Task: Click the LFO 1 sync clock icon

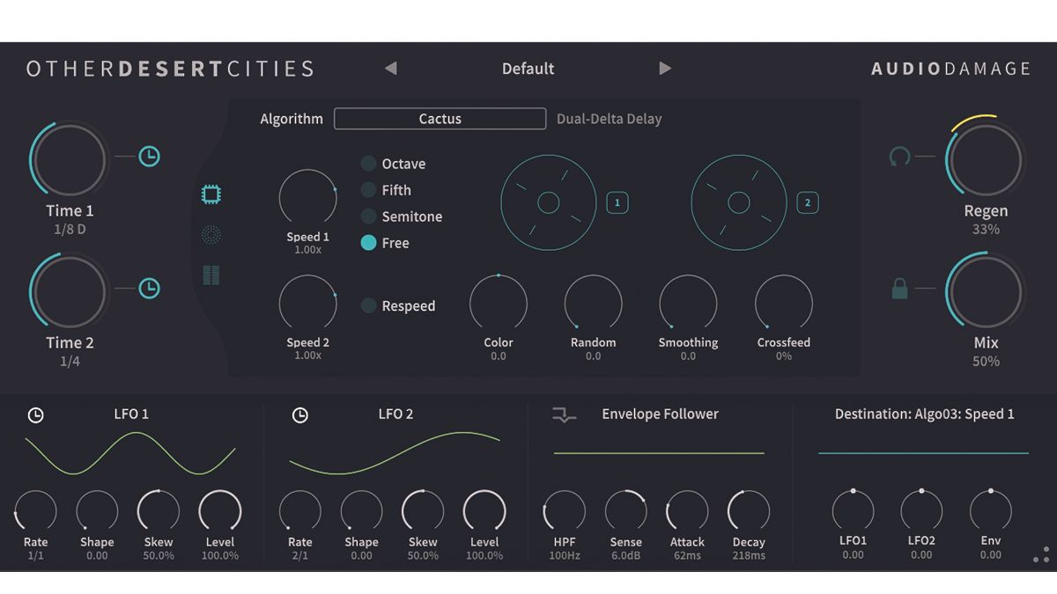Action: point(35,415)
